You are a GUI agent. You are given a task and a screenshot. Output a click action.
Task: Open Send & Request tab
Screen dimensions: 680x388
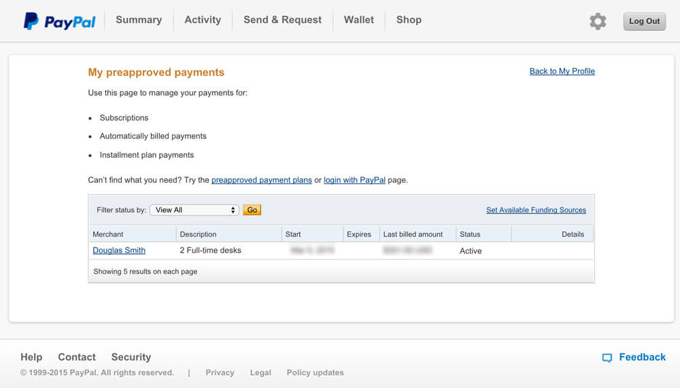(x=282, y=20)
